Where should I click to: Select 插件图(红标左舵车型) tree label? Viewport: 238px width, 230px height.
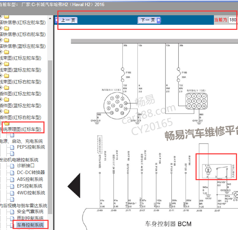coord(21,94)
